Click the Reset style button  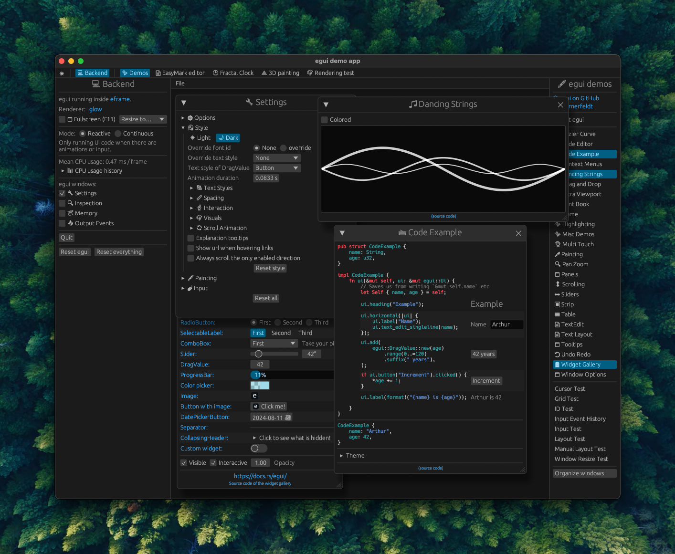coord(270,268)
